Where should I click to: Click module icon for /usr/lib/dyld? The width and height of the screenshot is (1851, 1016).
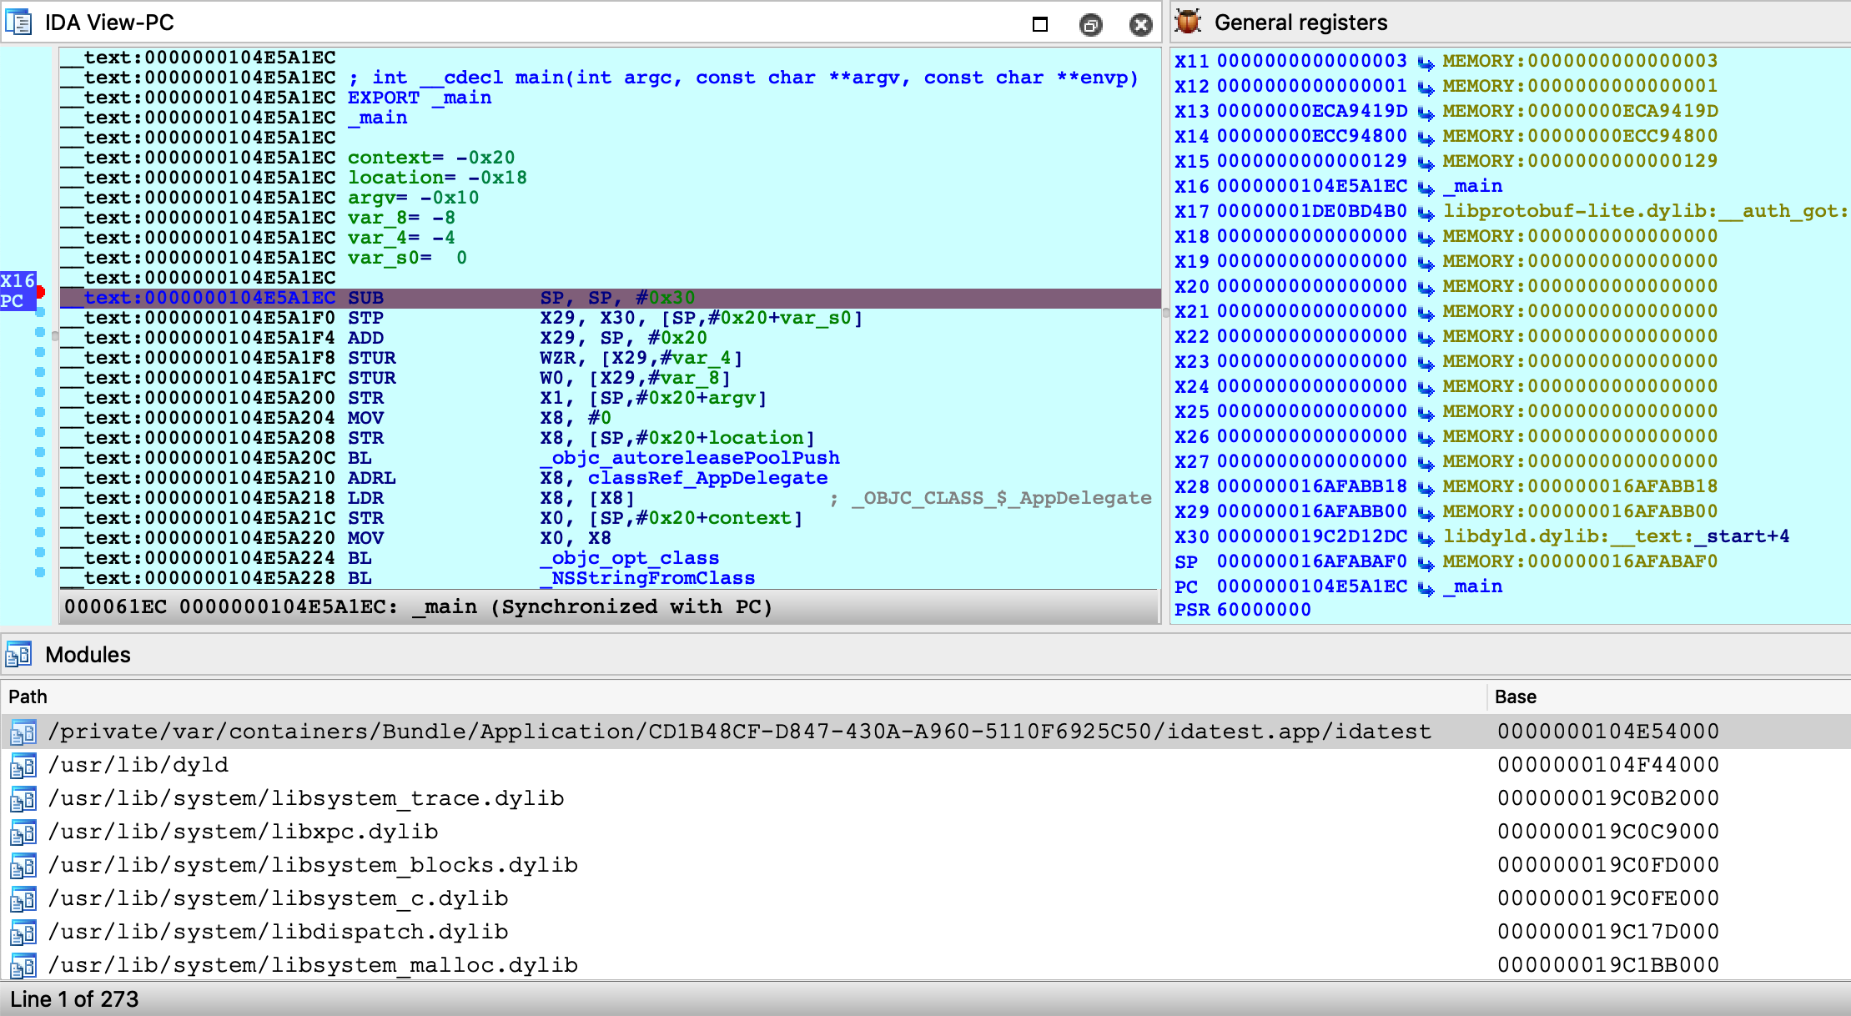click(23, 766)
